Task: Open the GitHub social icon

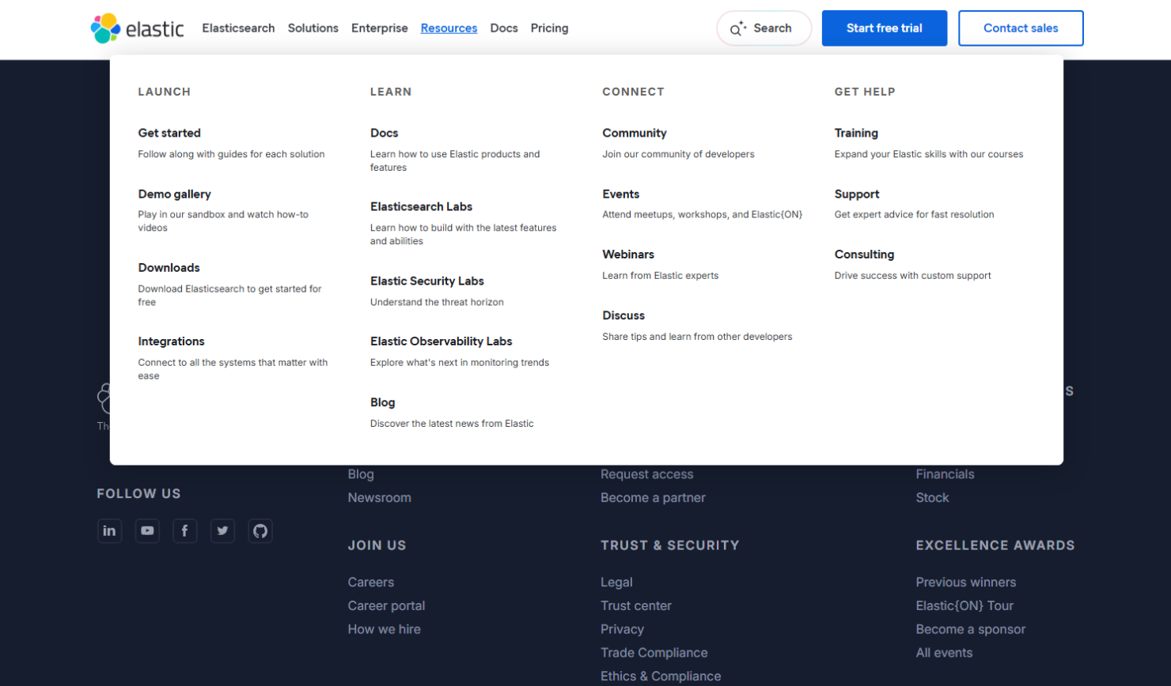Action: tap(260, 531)
